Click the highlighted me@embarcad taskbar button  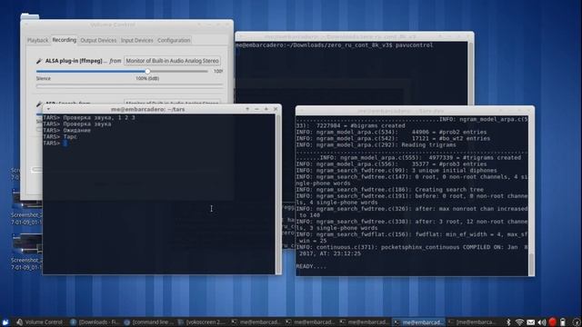pyautogui.click(x=418, y=322)
